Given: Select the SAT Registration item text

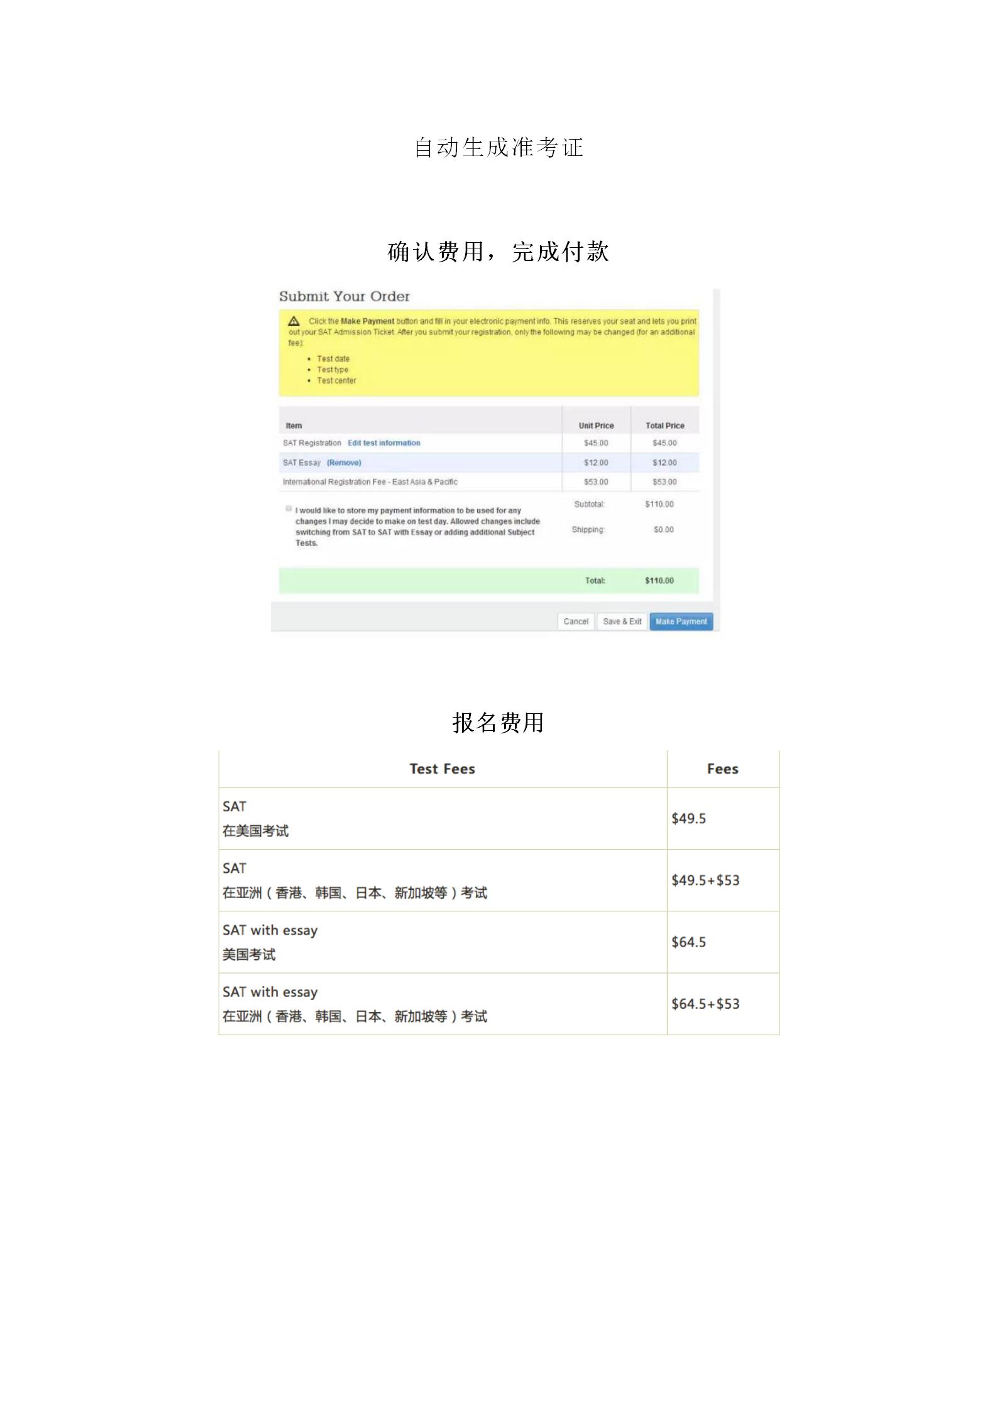Looking at the screenshot, I should coord(312,443).
